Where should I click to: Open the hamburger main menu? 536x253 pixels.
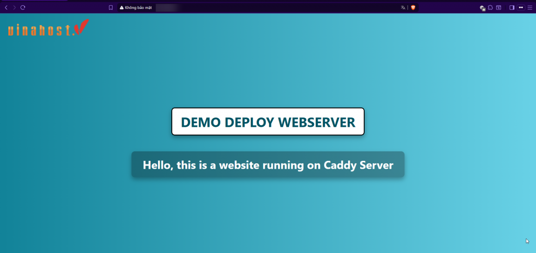click(x=529, y=8)
